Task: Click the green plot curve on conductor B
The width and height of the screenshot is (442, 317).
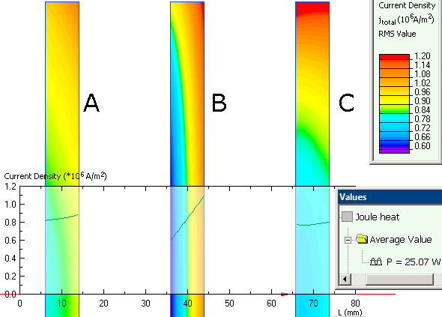Action: pyautogui.click(x=187, y=218)
